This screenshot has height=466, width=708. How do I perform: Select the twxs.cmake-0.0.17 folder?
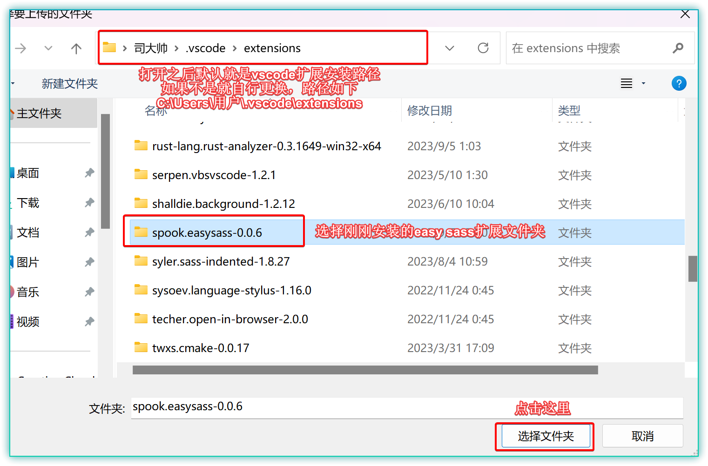[201, 347]
